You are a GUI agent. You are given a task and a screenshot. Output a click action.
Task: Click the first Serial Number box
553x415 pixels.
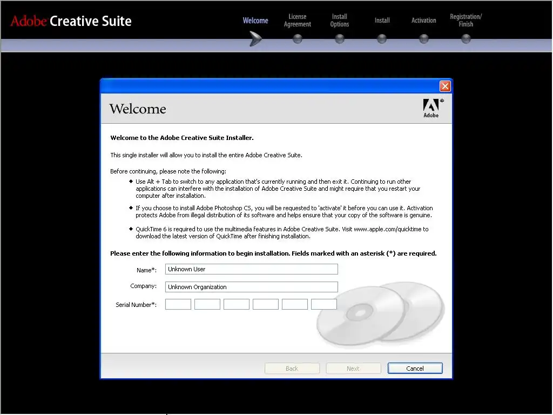[178, 304]
